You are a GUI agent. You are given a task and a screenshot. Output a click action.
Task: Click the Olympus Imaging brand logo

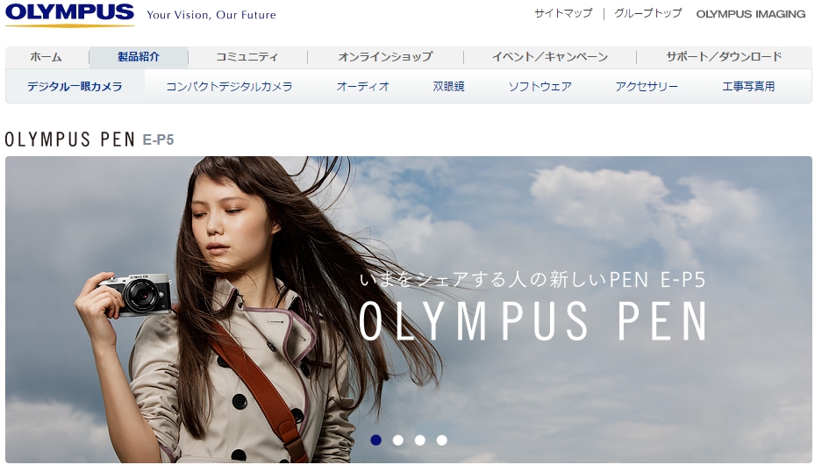[x=750, y=14]
